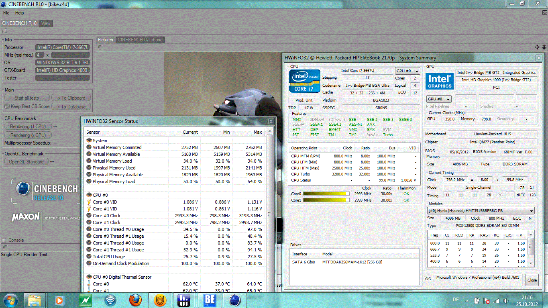This screenshot has width=548, height=308.
Task: Select the Core #0 Clock sensor row
Action: click(175, 216)
